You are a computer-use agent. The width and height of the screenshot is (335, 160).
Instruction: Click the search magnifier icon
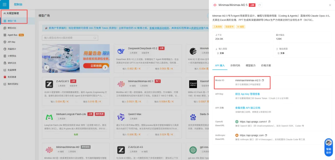click(x=95, y=38)
